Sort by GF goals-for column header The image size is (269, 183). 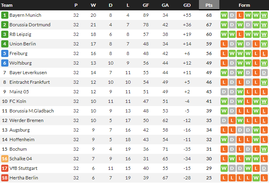tap(146, 5)
